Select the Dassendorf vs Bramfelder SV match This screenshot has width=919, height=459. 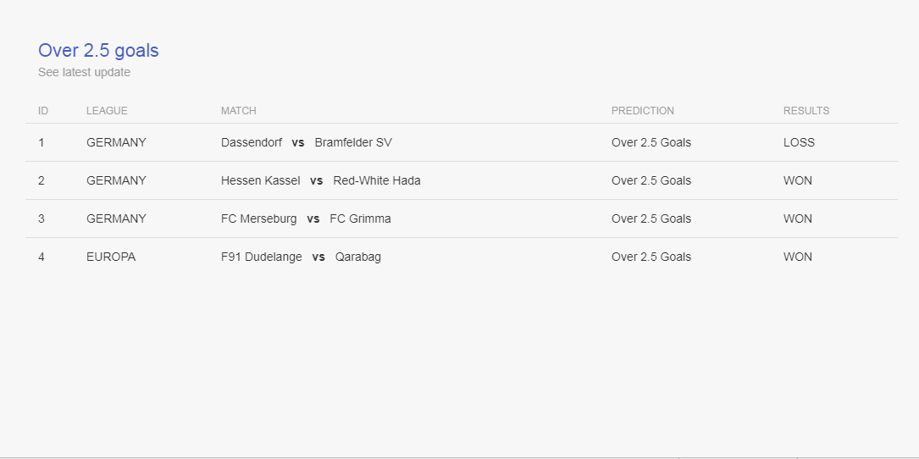pos(307,142)
